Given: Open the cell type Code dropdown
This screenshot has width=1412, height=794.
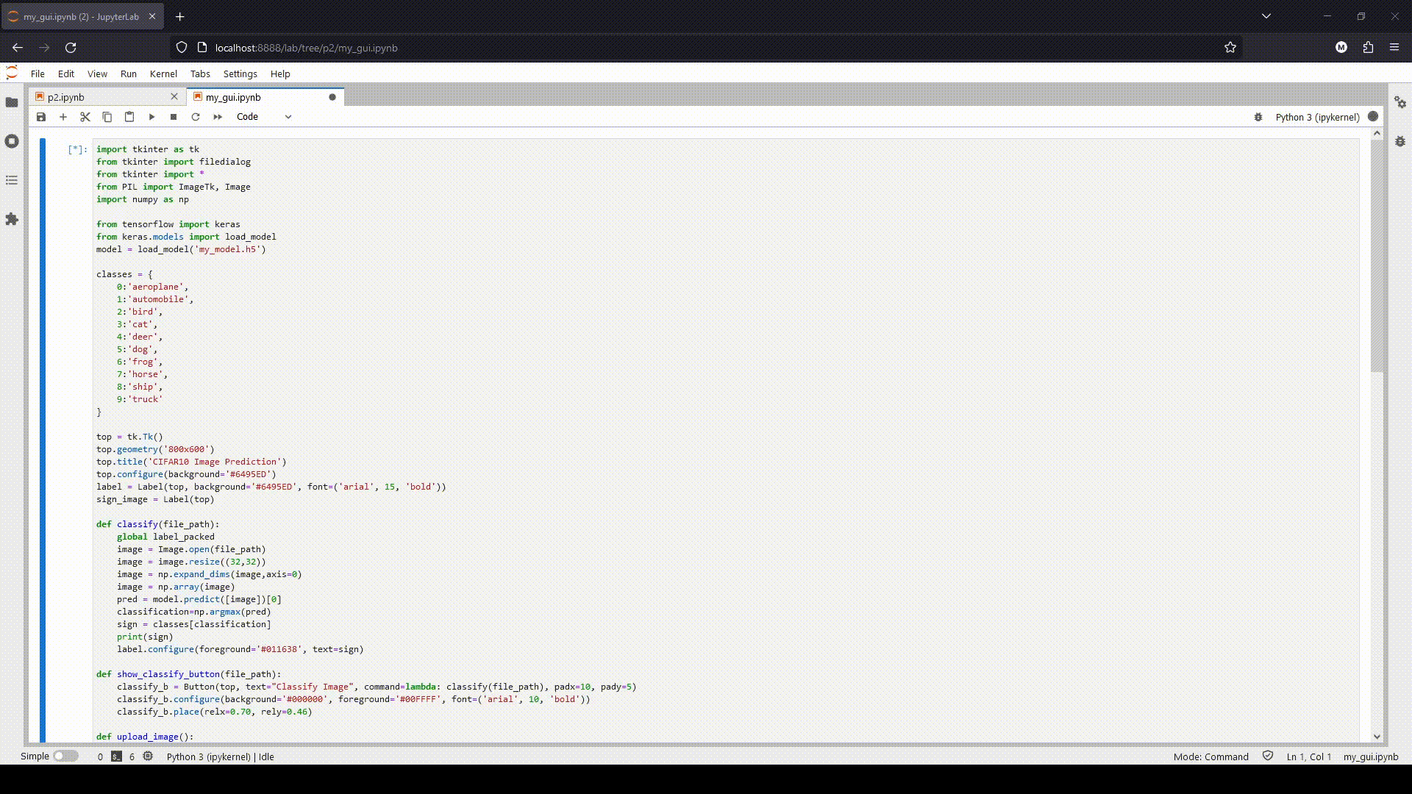Looking at the screenshot, I should point(264,117).
